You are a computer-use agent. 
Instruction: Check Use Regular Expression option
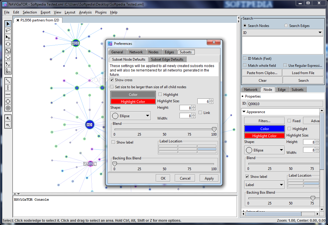point(285,66)
